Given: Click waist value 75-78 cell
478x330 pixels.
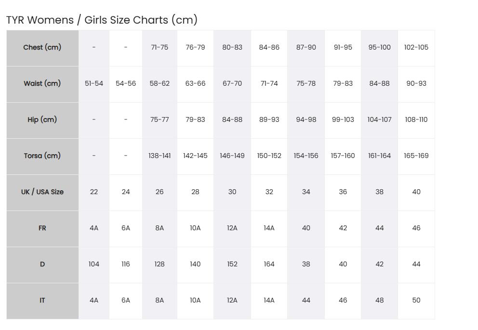Looking at the screenshot, I should [306, 84].
